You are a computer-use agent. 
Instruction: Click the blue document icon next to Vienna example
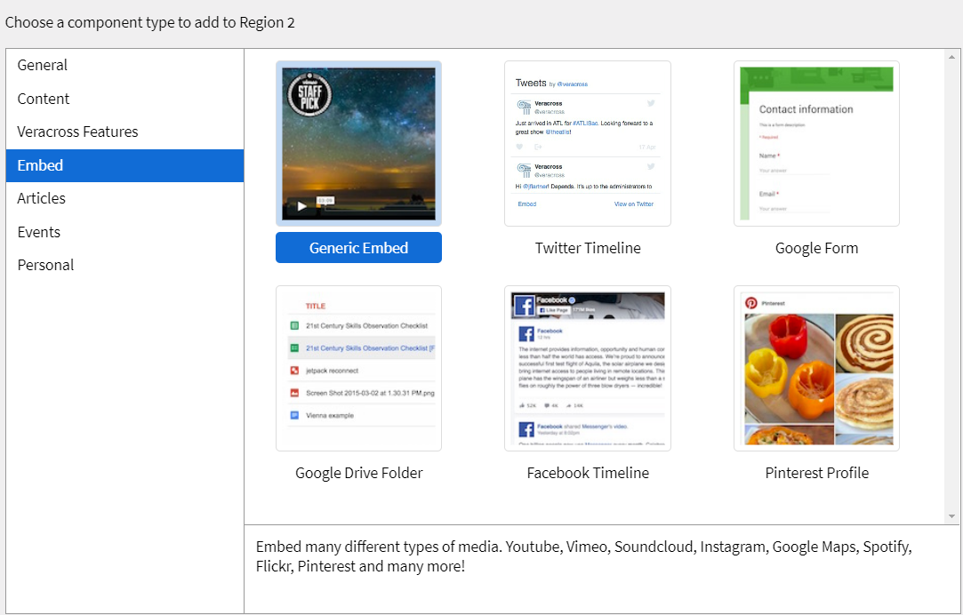pyautogui.click(x=293, y=415)
